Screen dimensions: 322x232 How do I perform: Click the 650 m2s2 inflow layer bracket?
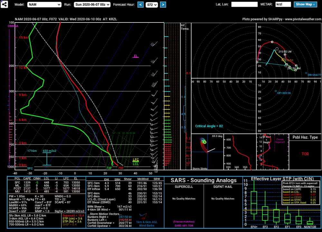click(x=47, y=159)
